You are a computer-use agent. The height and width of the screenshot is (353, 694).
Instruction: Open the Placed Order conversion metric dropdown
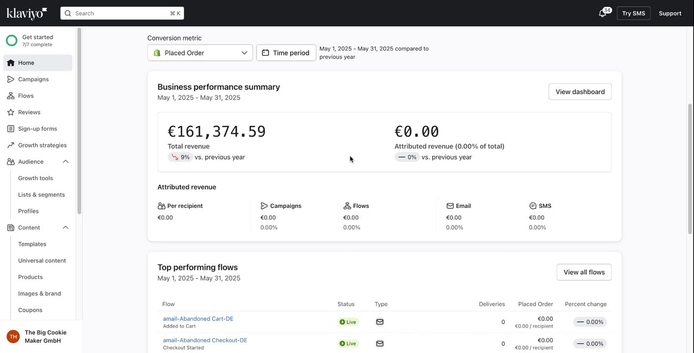(x=200, y=53)
